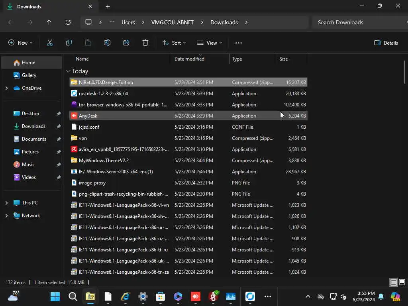Open Settings gear app in taskbar
The image size is (408, 306).
pyautogui.click(x=143, y=296)
